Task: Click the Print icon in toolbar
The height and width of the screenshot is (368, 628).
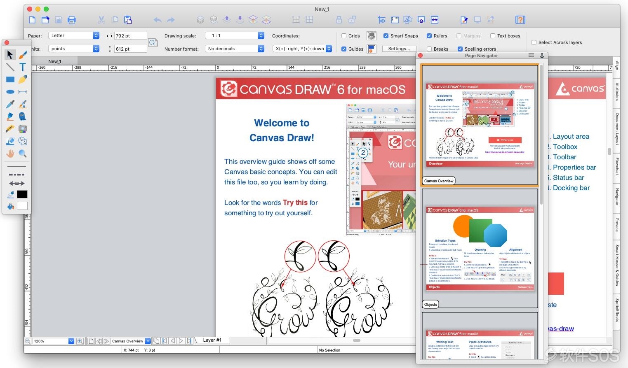Action: point(72,19)
